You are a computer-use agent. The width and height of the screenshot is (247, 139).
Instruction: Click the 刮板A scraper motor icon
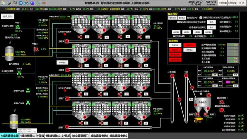[67, 41]
